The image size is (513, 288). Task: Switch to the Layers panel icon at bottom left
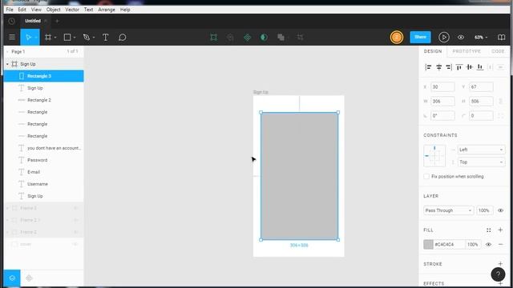click(12, 278)
